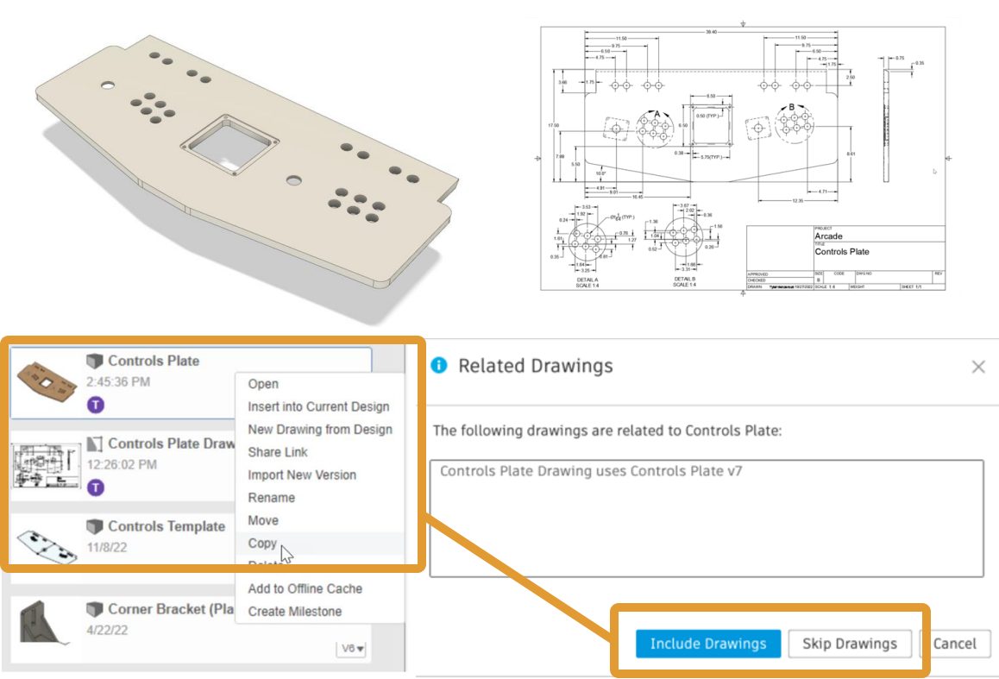Image resolution: width=999 pixels, height=679 pixels.
Task: Click the 4/22/22 date
Action: (x=107, y=630)
